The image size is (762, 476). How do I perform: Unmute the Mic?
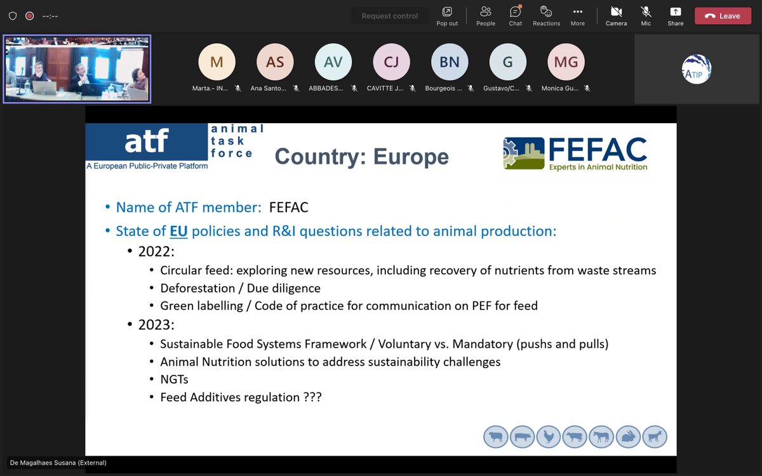tap(646, 16)
